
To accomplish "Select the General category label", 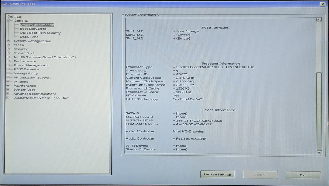I will click(21, 20).
